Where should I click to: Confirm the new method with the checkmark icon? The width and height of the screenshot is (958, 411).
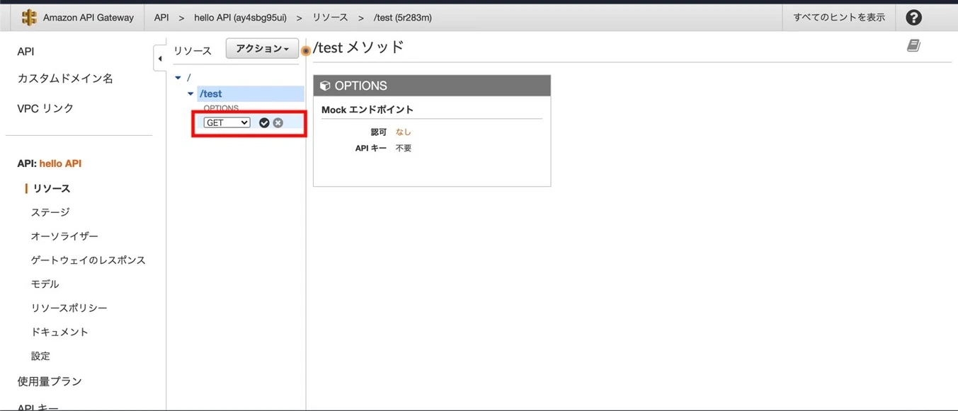tap(264, 122)
